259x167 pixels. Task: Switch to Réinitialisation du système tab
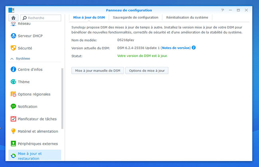click(x=187, y=17)
